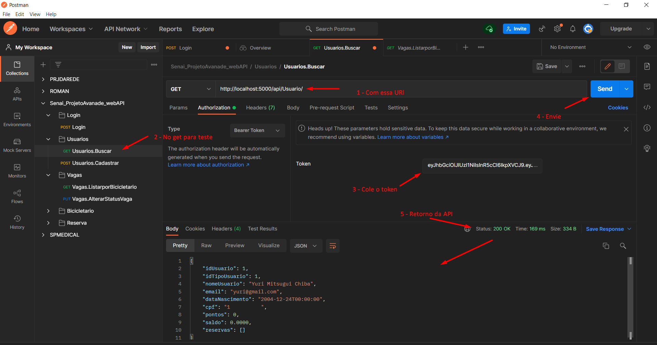657x345 pixels.
Task: Open the Mock Servers panel
Action: [17, 146]
